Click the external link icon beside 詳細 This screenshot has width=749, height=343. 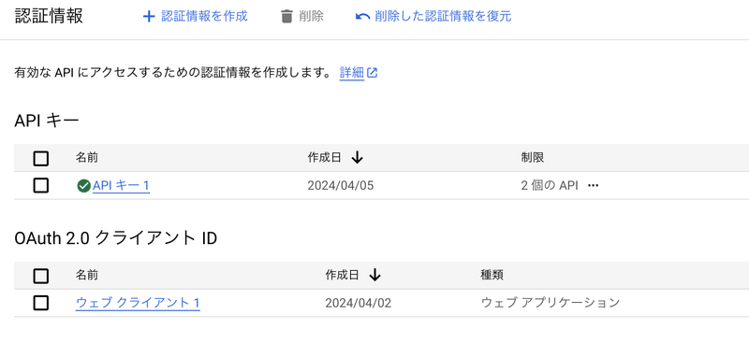[372, 73]
